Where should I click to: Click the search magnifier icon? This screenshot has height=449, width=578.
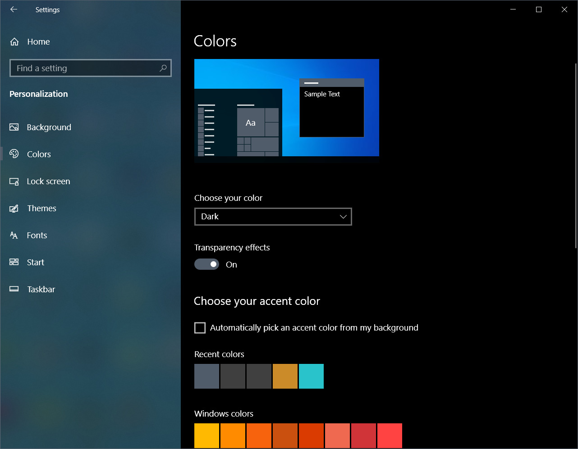(x=163, y=68)
